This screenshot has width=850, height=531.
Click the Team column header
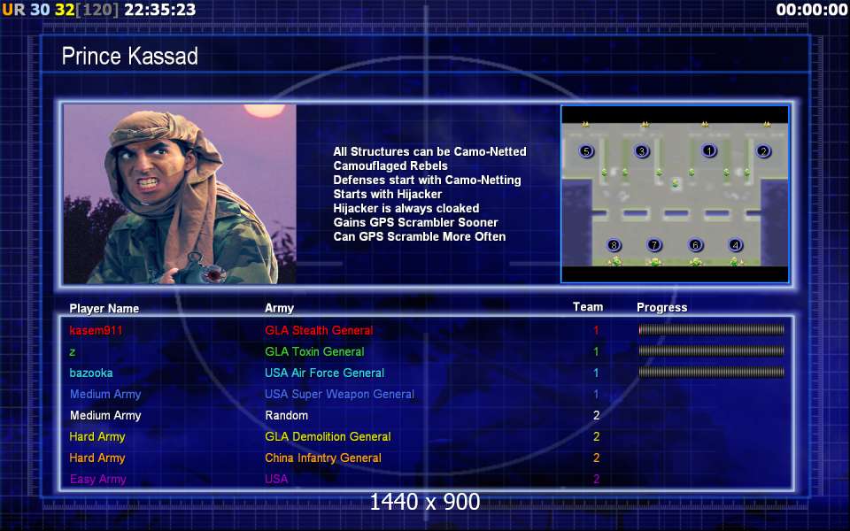(588, 307)
